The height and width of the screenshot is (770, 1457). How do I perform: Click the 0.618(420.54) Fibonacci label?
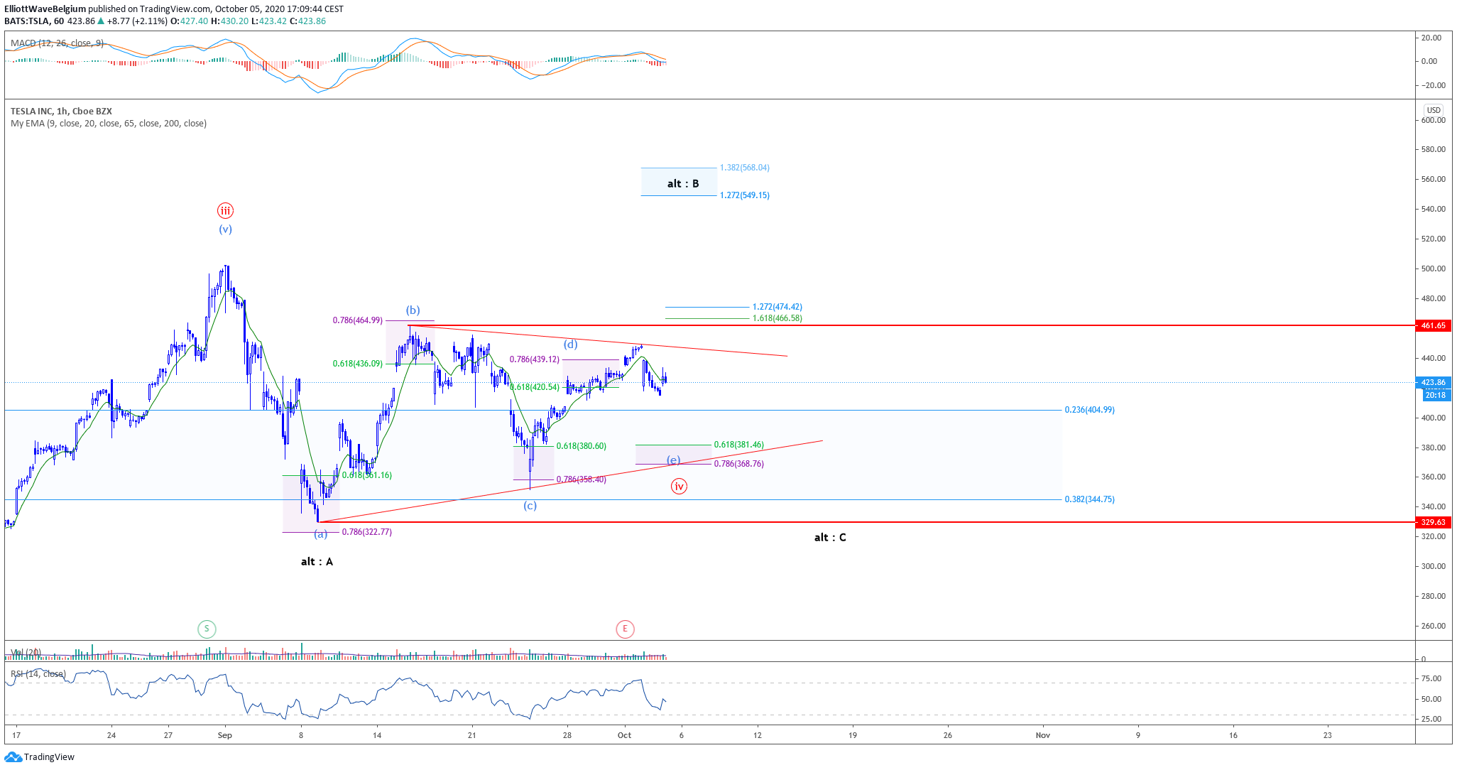click(535, 388)
